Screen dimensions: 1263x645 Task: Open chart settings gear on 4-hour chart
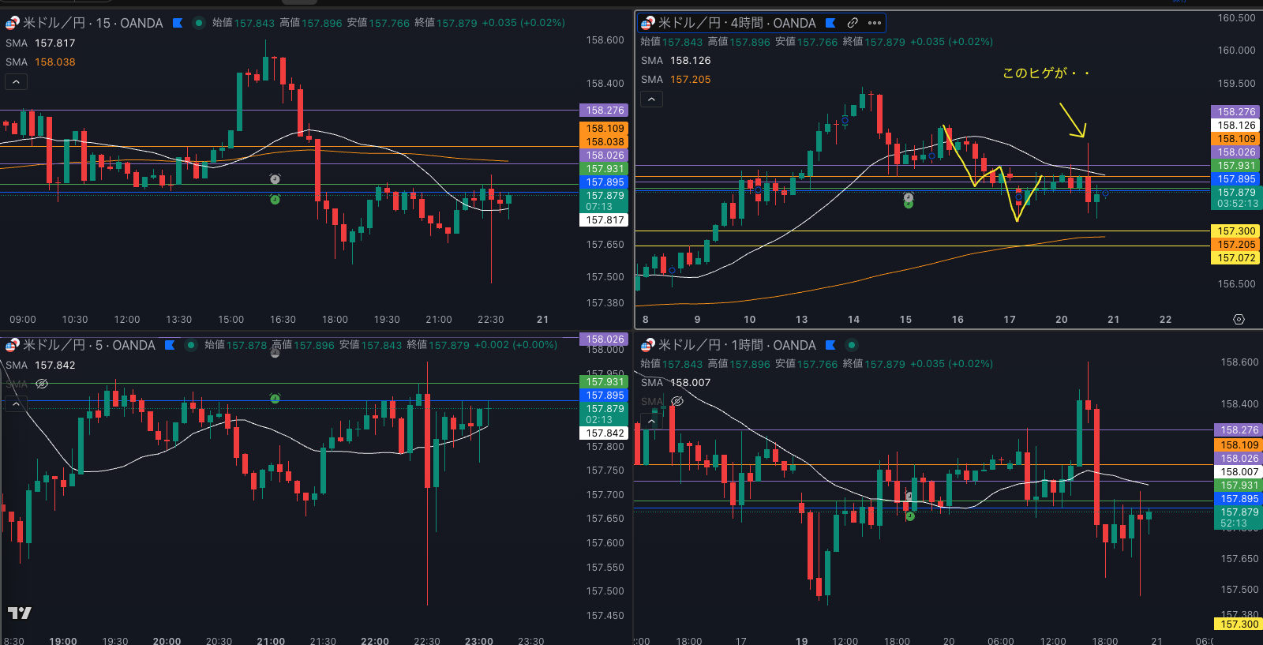click(x=1239, y=320)
